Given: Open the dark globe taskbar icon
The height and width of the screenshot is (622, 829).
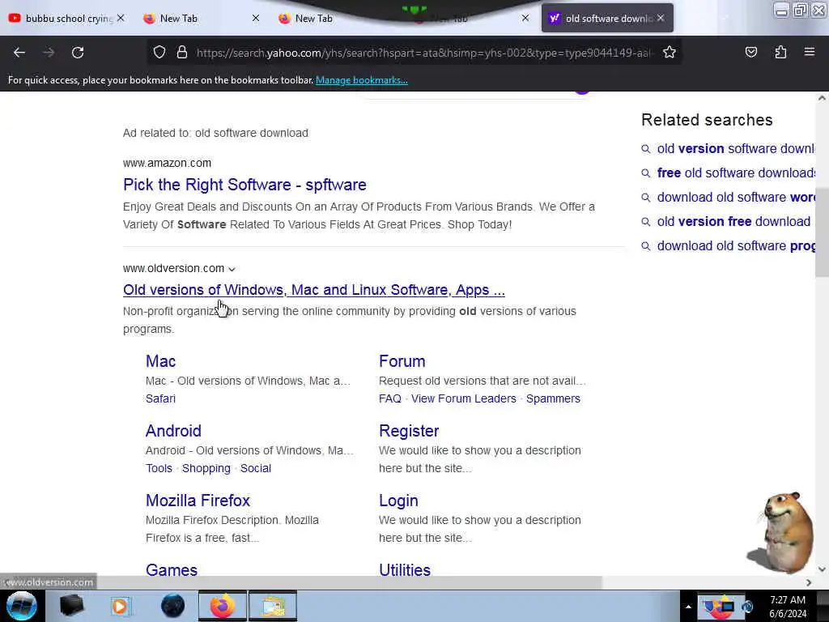Looking at the screenshot, I should [x=173, y=606].
